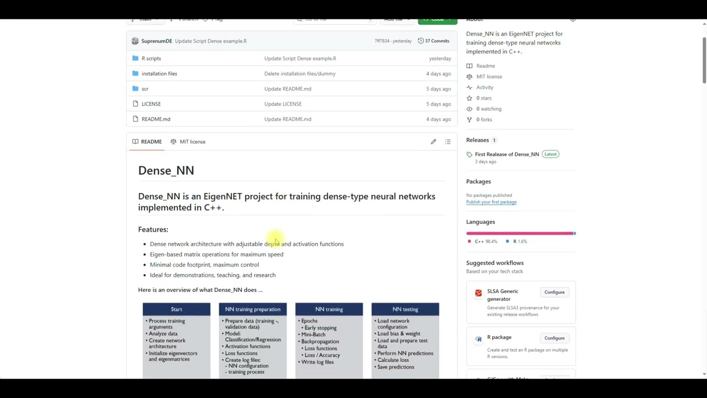
Task: Open commit hash 7ff7834
Action: [382, 41]
